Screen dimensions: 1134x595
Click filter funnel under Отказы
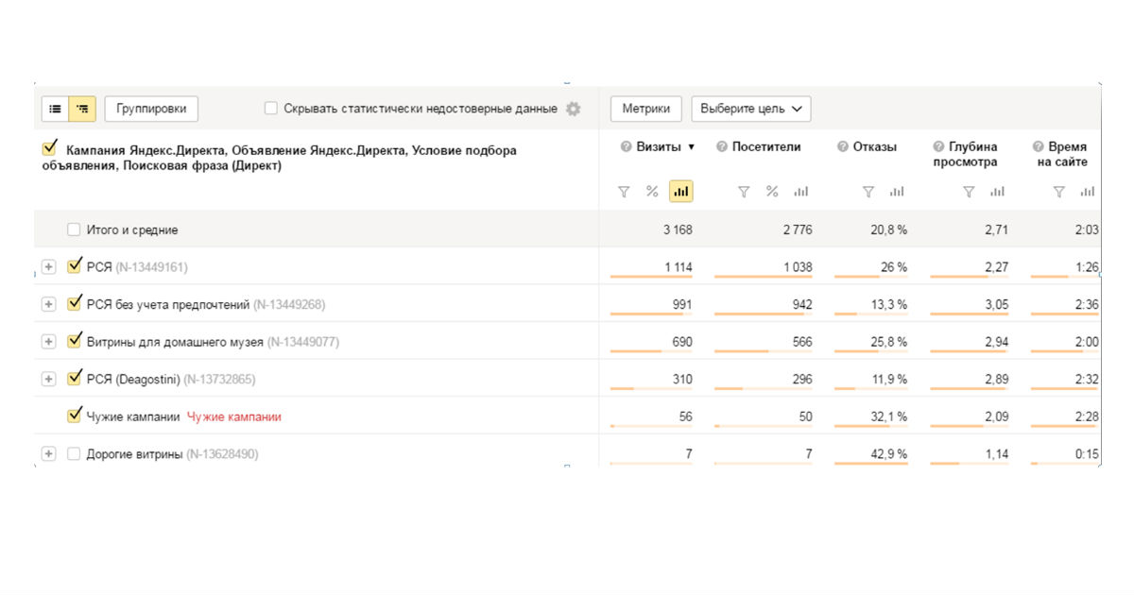[868, 192]
